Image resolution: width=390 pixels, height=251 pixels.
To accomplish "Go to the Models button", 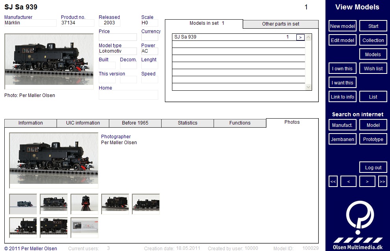I will click(x=373, y=54).
